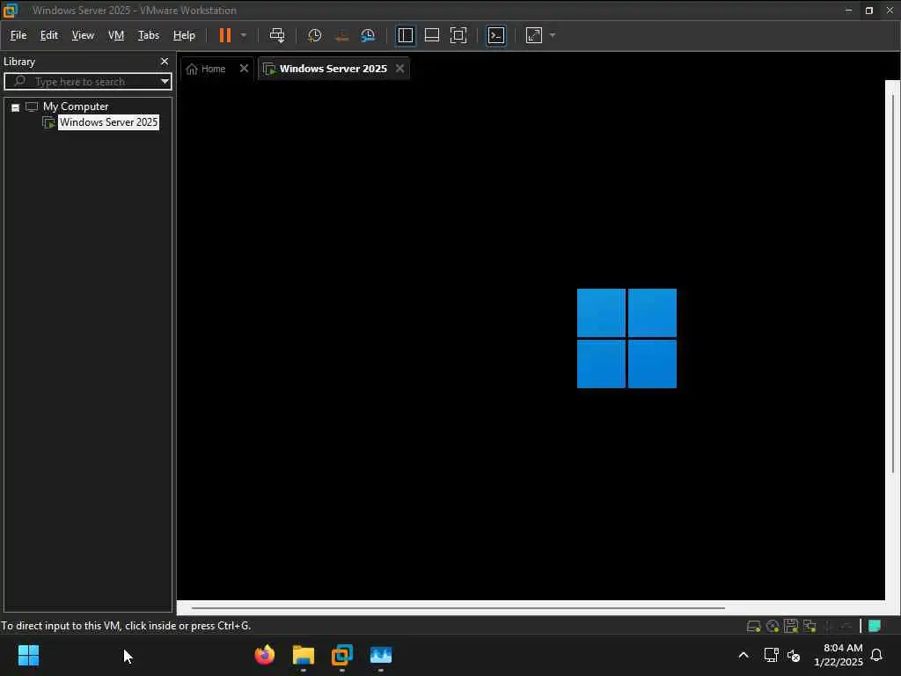Screen dimensions: 901x676
Task: Close the Home tab
Action: [x=244, y=69]
